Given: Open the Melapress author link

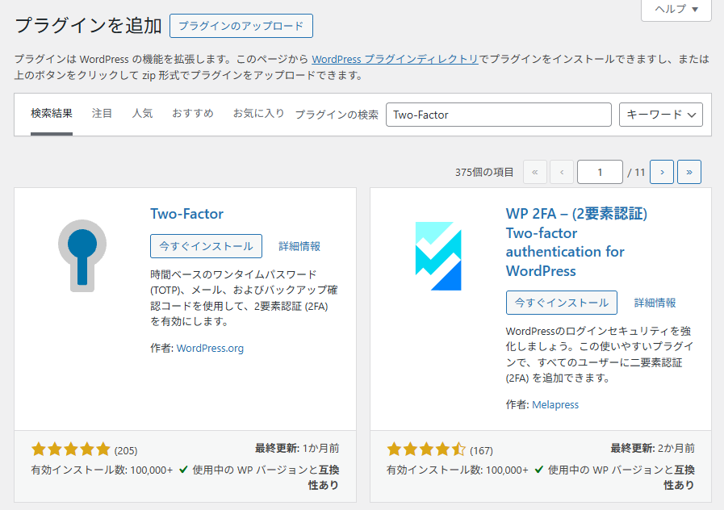Looking at the screenshot, I should click(555, 405).
